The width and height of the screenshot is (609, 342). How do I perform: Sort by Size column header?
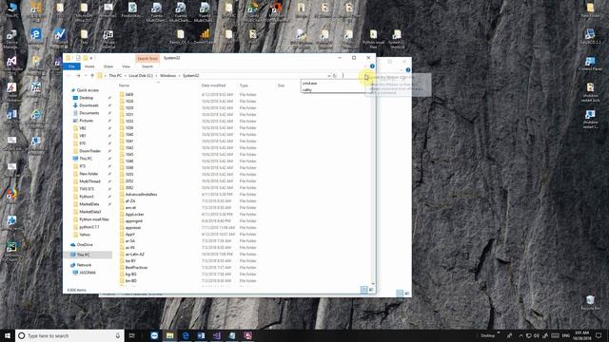(x=281, y=85)
